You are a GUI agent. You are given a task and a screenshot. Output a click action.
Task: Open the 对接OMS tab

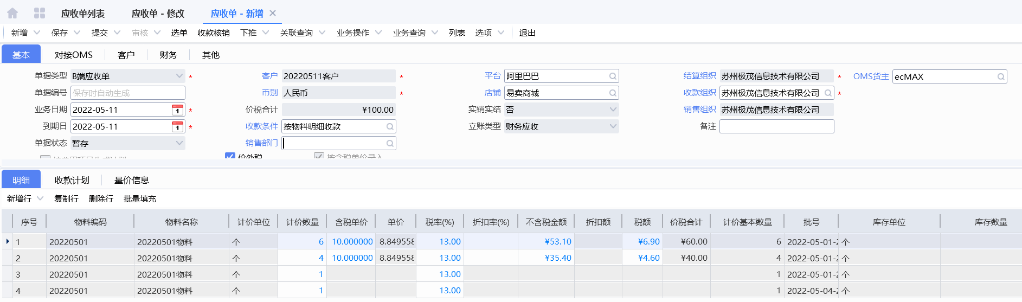pyautogui.click(x=74, y=55)
